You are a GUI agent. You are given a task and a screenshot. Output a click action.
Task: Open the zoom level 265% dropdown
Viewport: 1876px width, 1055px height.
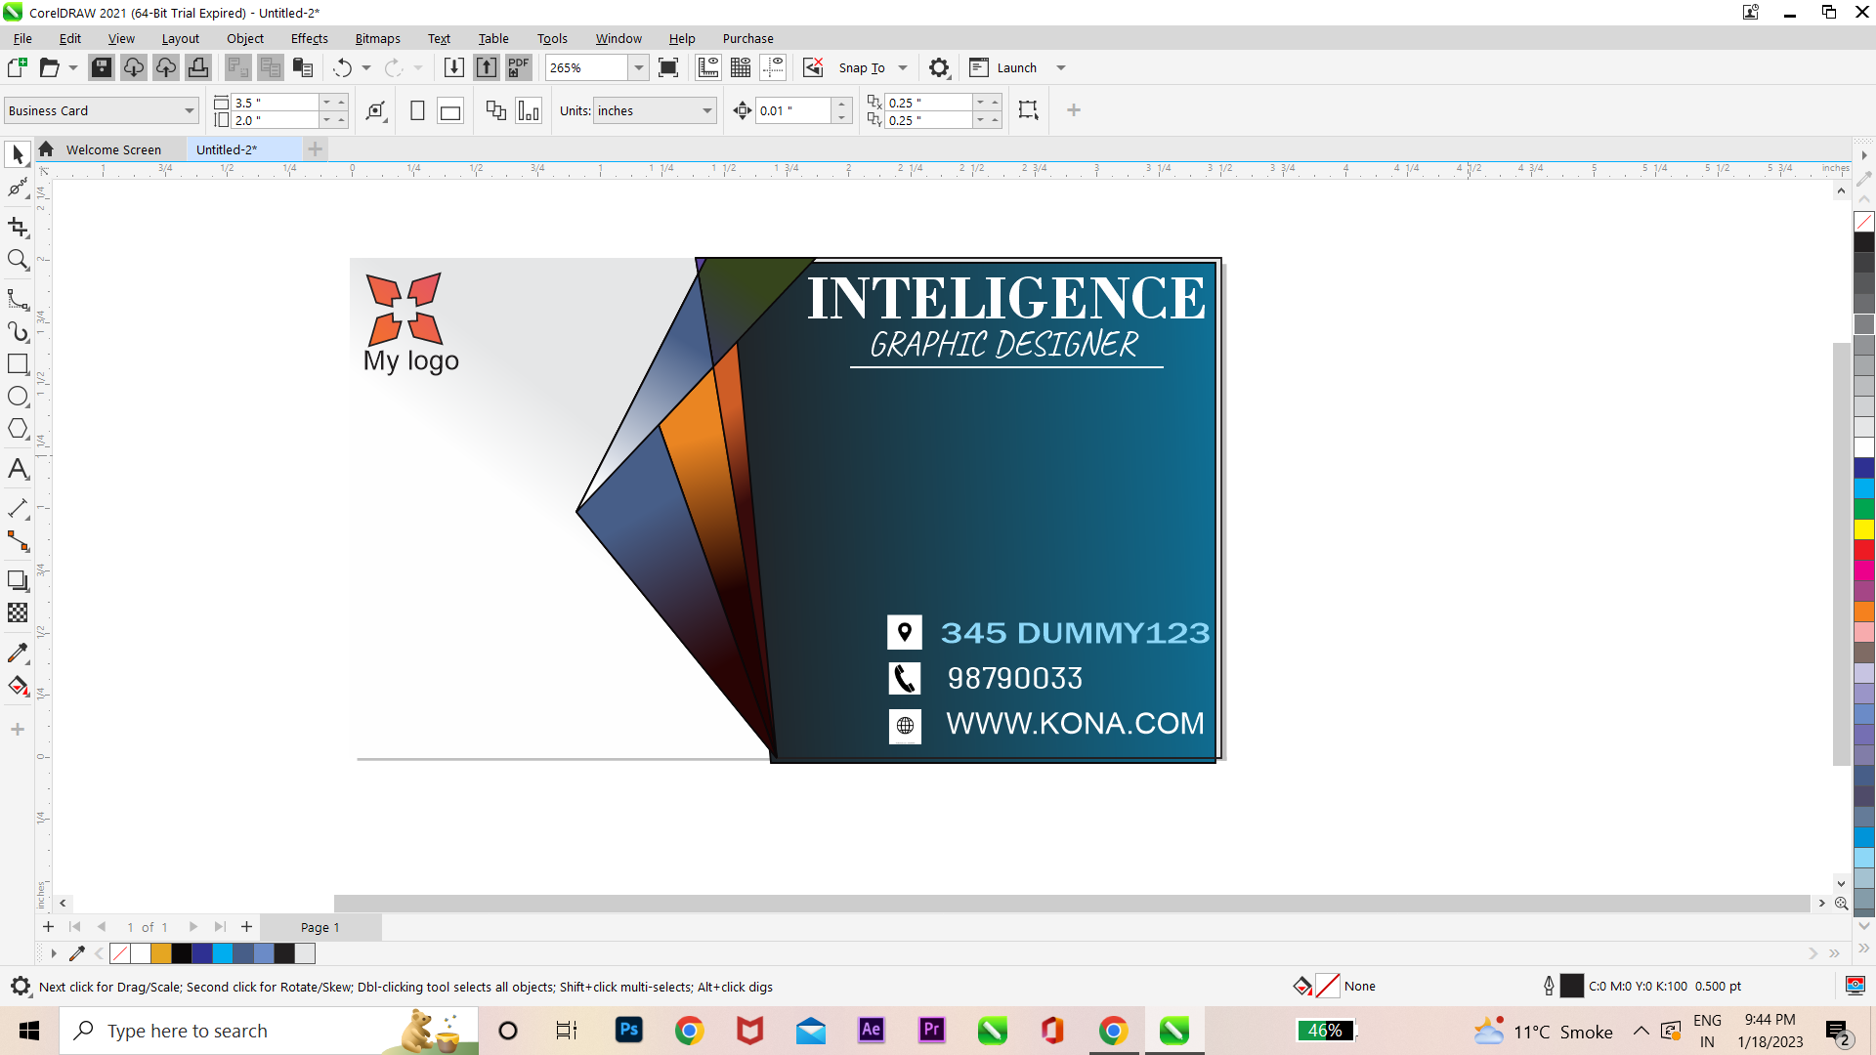pyautogui.click(x=638, y=67)
